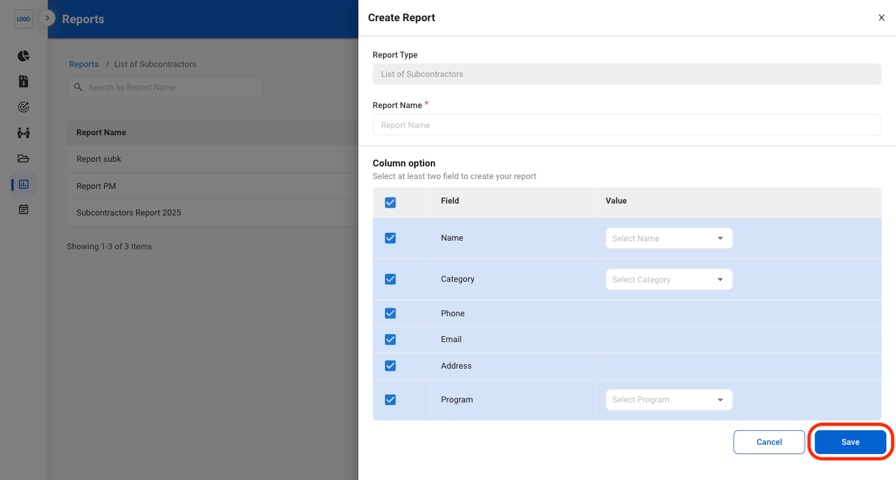Viewport: 896px width, 480px height.
Task: Select the reports chart sidebar icon
Action: click(x=23, y=184)
